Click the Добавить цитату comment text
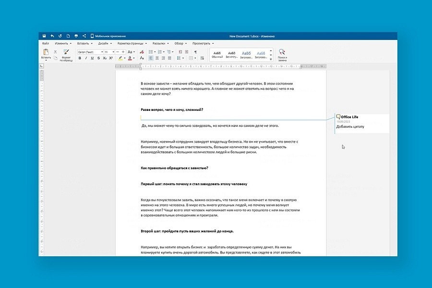The image size is (432, 288). click(x=350, y=127)
